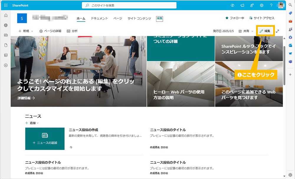Open the browser sidebar Outlook icon
The image size is (295, 179).
tap(290, 45)
